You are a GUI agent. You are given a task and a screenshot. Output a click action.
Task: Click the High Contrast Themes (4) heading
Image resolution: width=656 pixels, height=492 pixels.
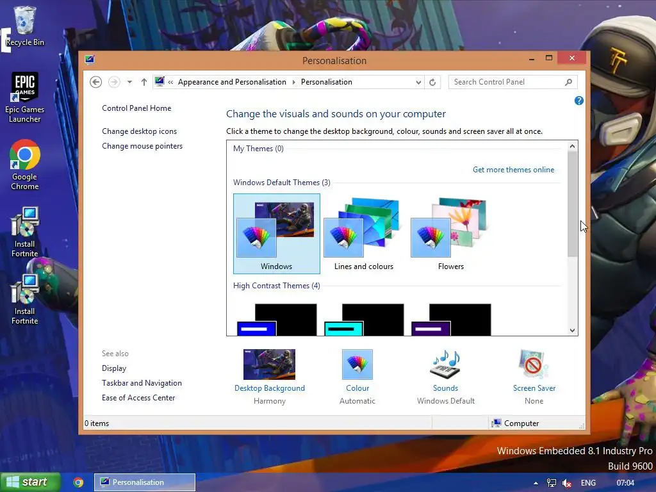(277, 286)
